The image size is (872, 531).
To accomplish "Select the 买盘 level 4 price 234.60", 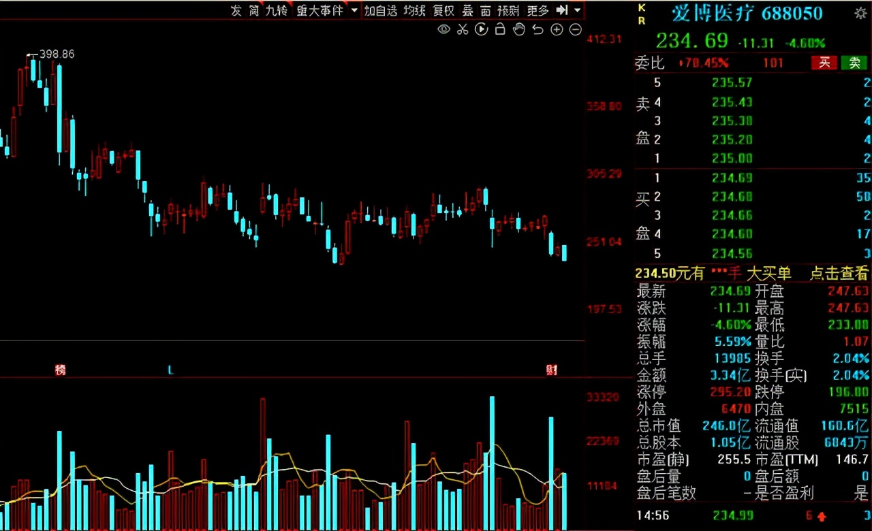I will [733, 234].
